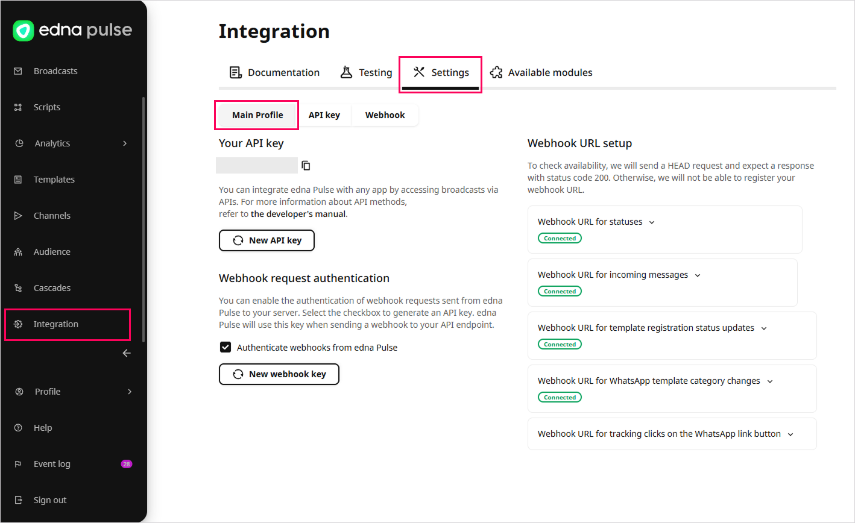The width and height of the screenshot is (855, 523).
Task: Click the Available modules puzzle icon
Action: click(x=496, y=72)
